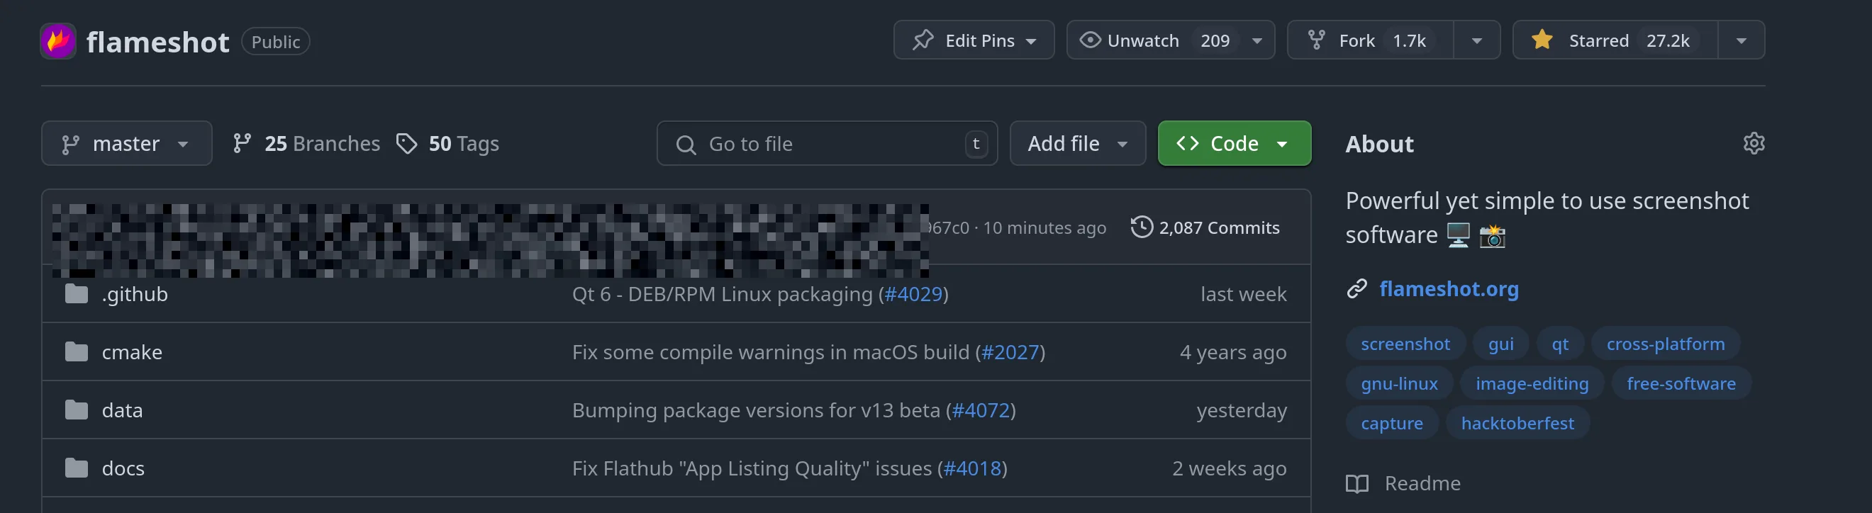
Task: Focus the Go to file search field
Action: [x=827, y=143]
